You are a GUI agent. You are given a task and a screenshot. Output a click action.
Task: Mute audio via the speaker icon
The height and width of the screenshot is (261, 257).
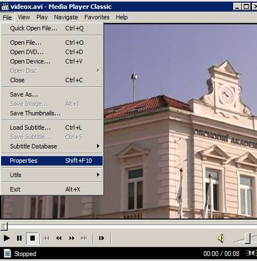221,238
